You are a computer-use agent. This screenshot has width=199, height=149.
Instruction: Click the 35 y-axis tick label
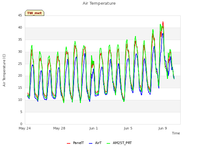20,40
